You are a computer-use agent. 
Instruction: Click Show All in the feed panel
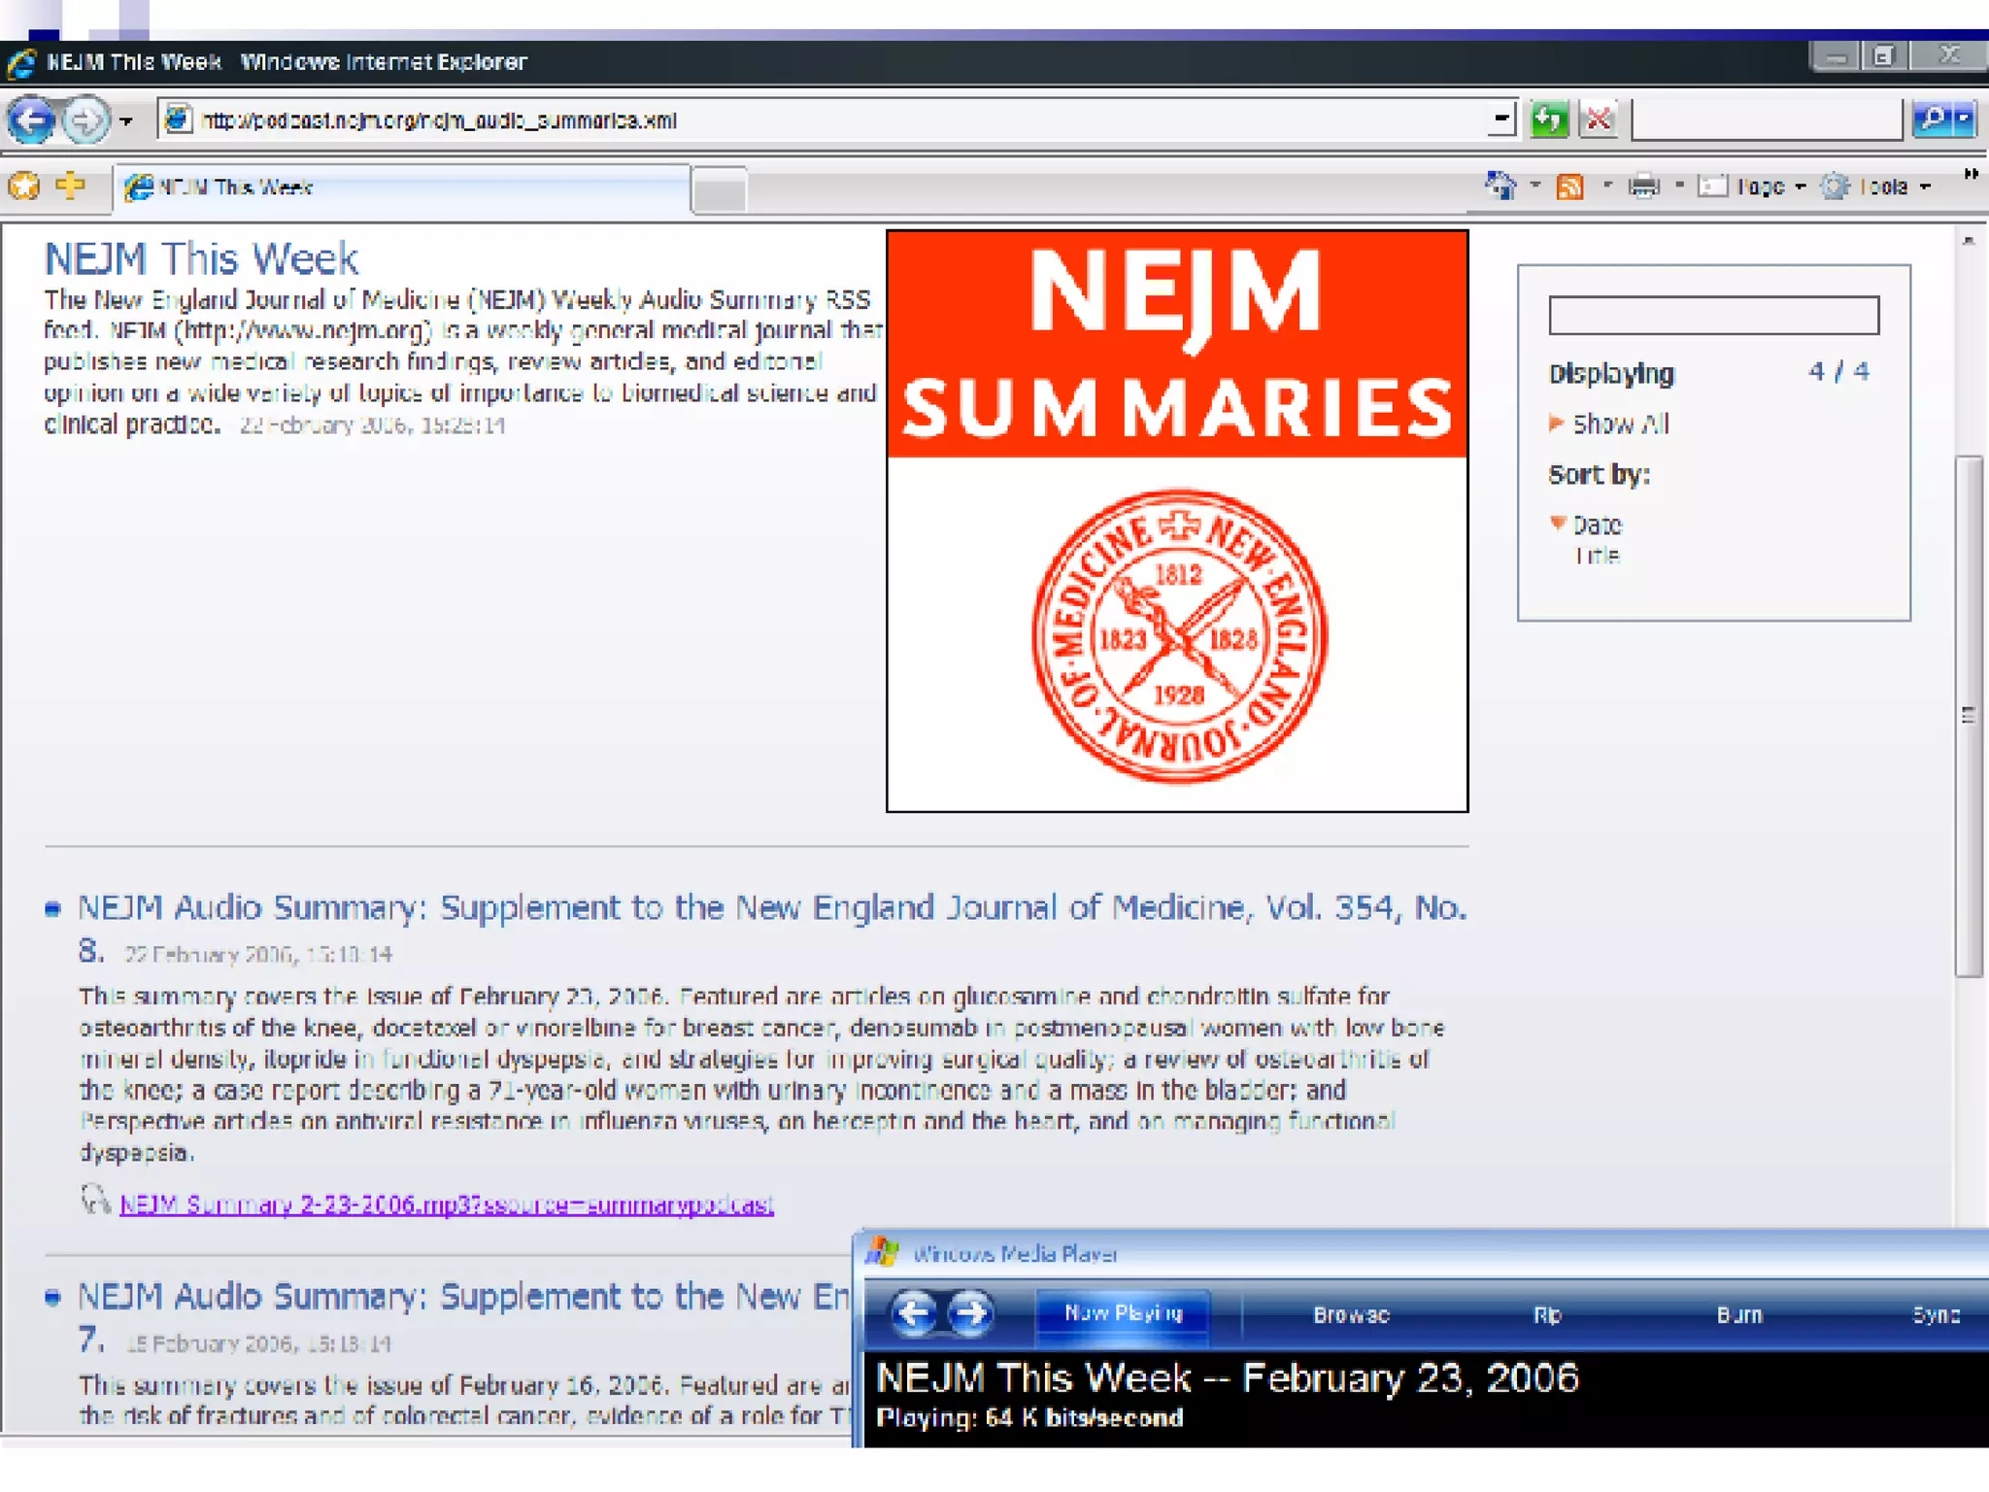tap(1620, 424)
